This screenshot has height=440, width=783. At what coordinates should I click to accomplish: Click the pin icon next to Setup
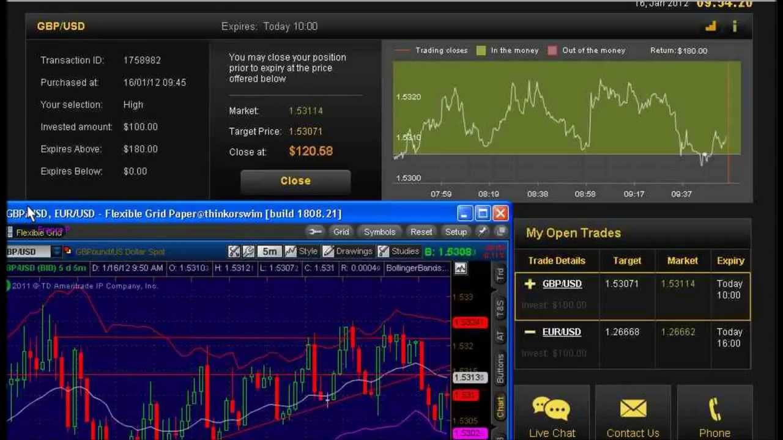483,232
